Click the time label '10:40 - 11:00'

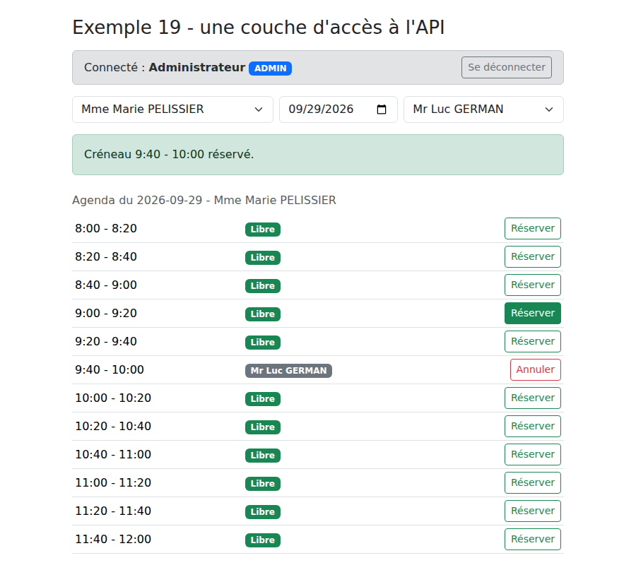[113, 454]
